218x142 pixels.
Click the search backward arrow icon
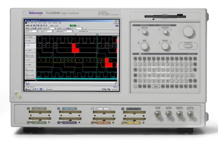pyautogui.click(x=66, y=28)
